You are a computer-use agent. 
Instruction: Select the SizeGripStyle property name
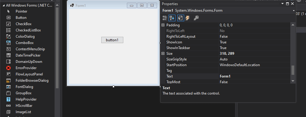177,59
